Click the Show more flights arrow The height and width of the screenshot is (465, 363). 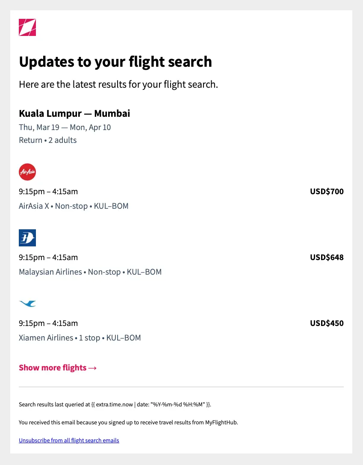92,367
